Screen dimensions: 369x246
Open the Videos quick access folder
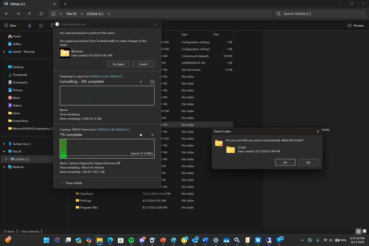(15, 105)
